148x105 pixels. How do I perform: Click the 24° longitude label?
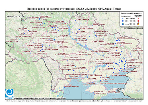[x=25, y=13]
